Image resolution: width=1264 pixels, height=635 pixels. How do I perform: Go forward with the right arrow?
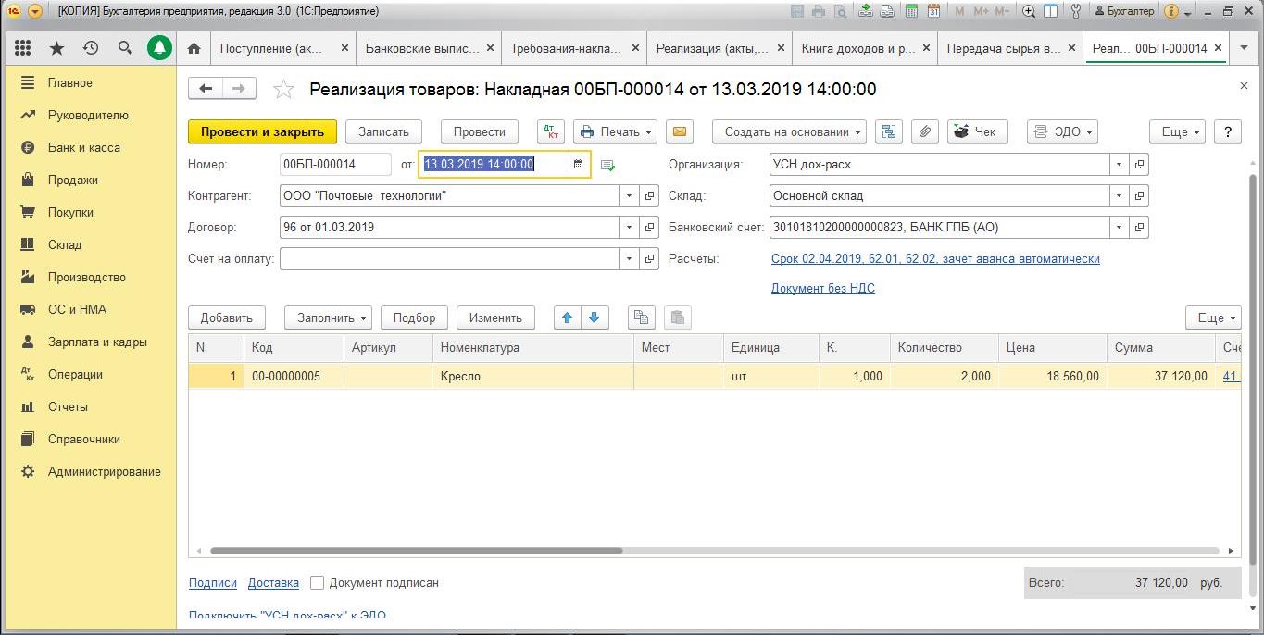click(239, 89)
